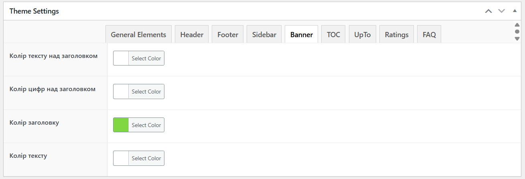Collapse the Theme Settings panel
This screenshot has width=525, height=179.
click(x=515, y=11)
